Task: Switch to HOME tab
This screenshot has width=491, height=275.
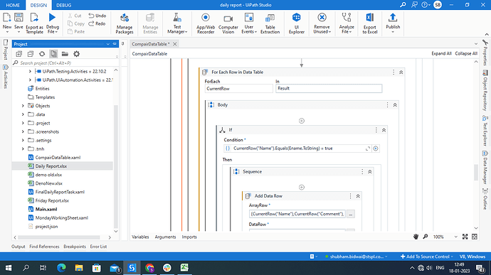Action: 13,5
